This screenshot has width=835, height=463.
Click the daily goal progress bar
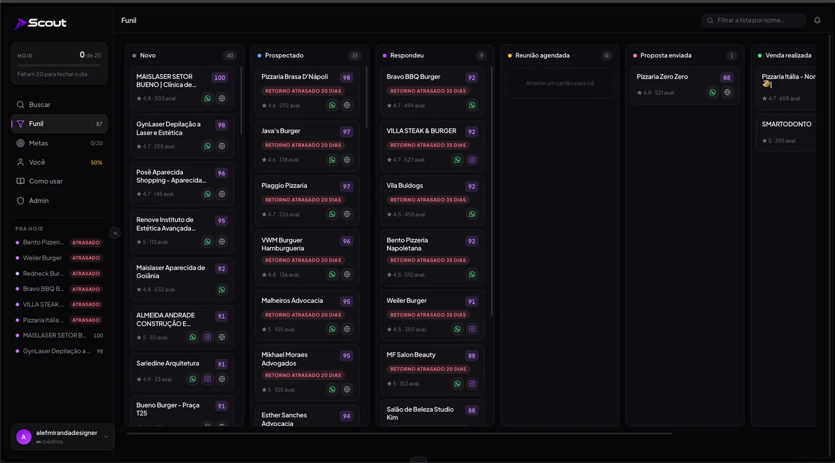click(59, 65)
